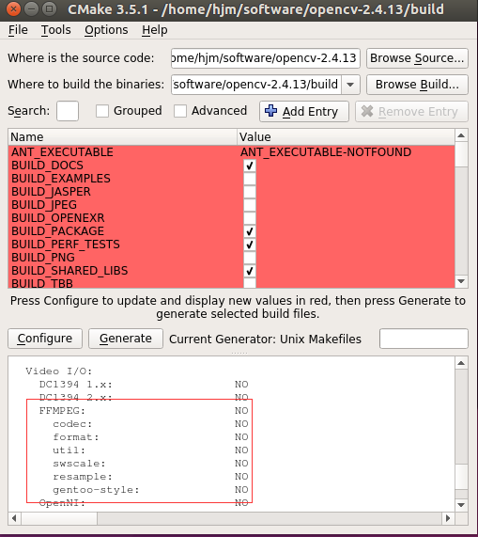Click the horizontal scrollbar left arrow
The image size is (478, 537).
pos(14,518)
